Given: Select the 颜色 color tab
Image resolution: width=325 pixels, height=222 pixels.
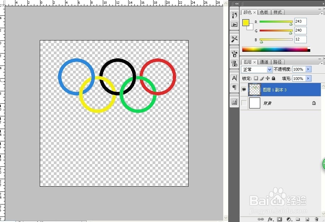Looking at the screenshot, I should coord(248,12).
